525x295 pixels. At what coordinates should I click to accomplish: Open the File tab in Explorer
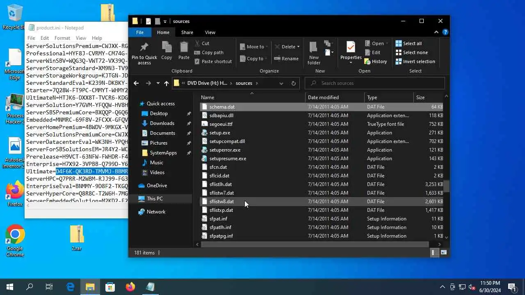pos(140,32)
